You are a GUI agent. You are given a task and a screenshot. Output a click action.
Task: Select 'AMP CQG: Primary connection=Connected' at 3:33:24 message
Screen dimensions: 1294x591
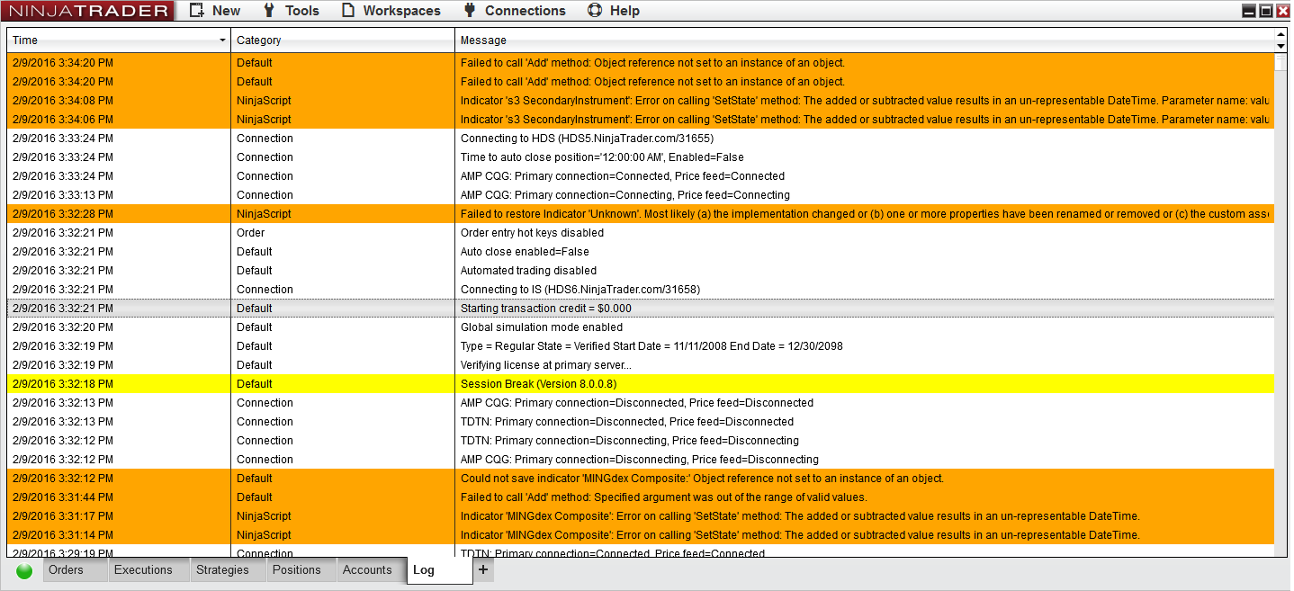coord(623,176)
